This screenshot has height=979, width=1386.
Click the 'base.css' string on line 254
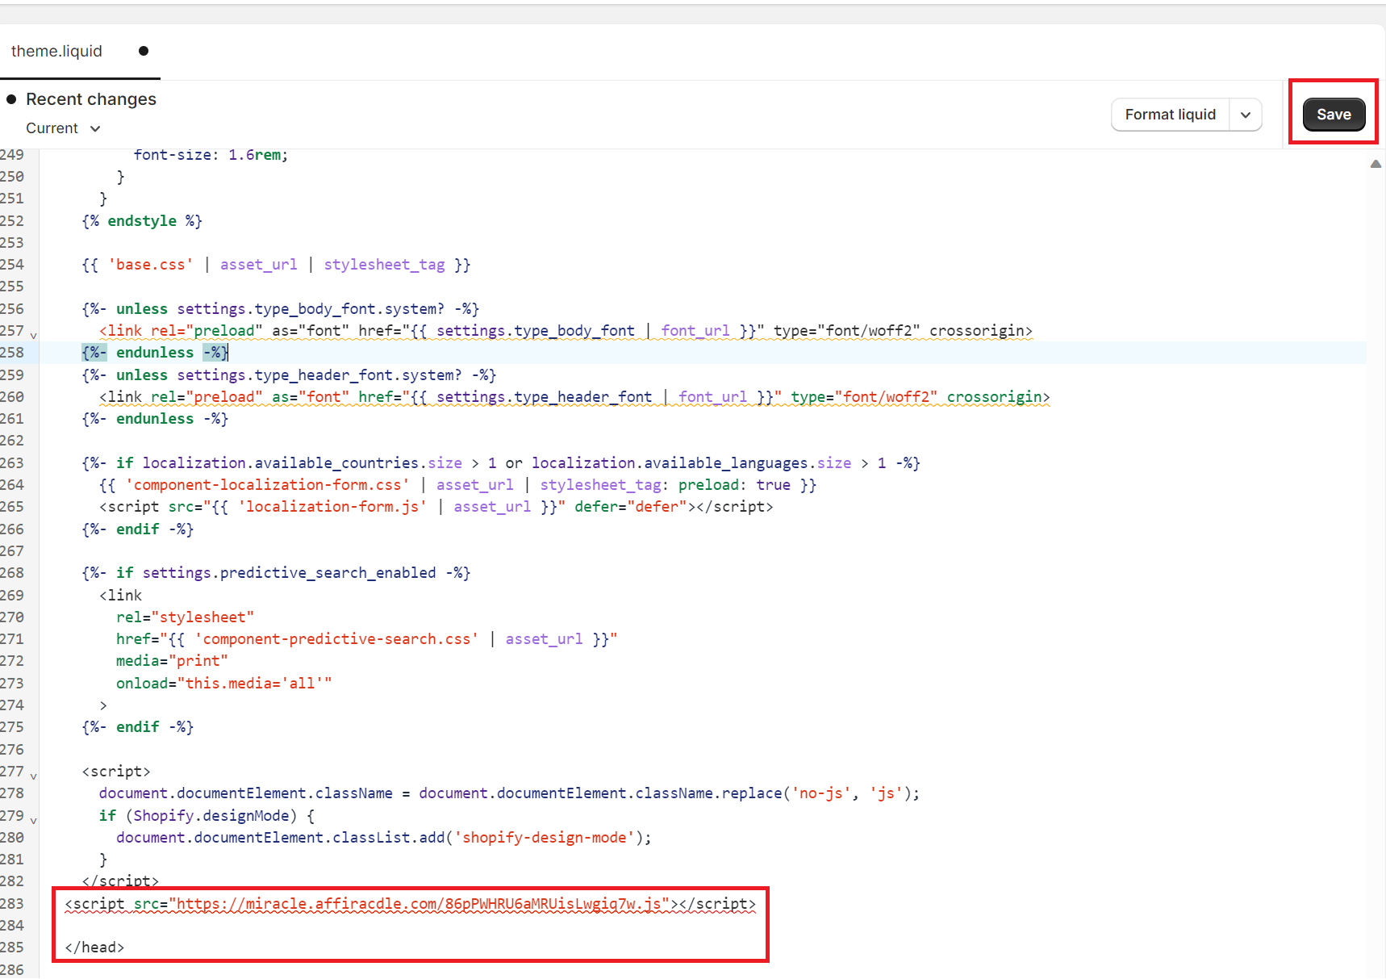[151, 265]
